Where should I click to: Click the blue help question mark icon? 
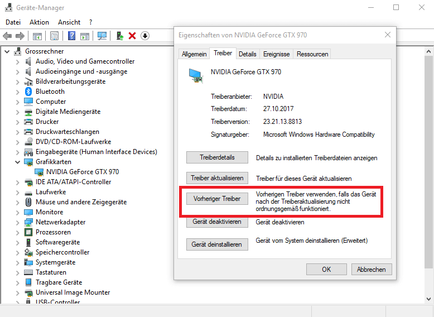(x=71, y=36)
